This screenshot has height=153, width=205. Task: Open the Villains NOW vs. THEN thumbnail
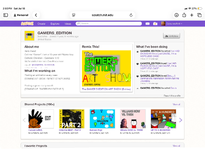point(133,119)
